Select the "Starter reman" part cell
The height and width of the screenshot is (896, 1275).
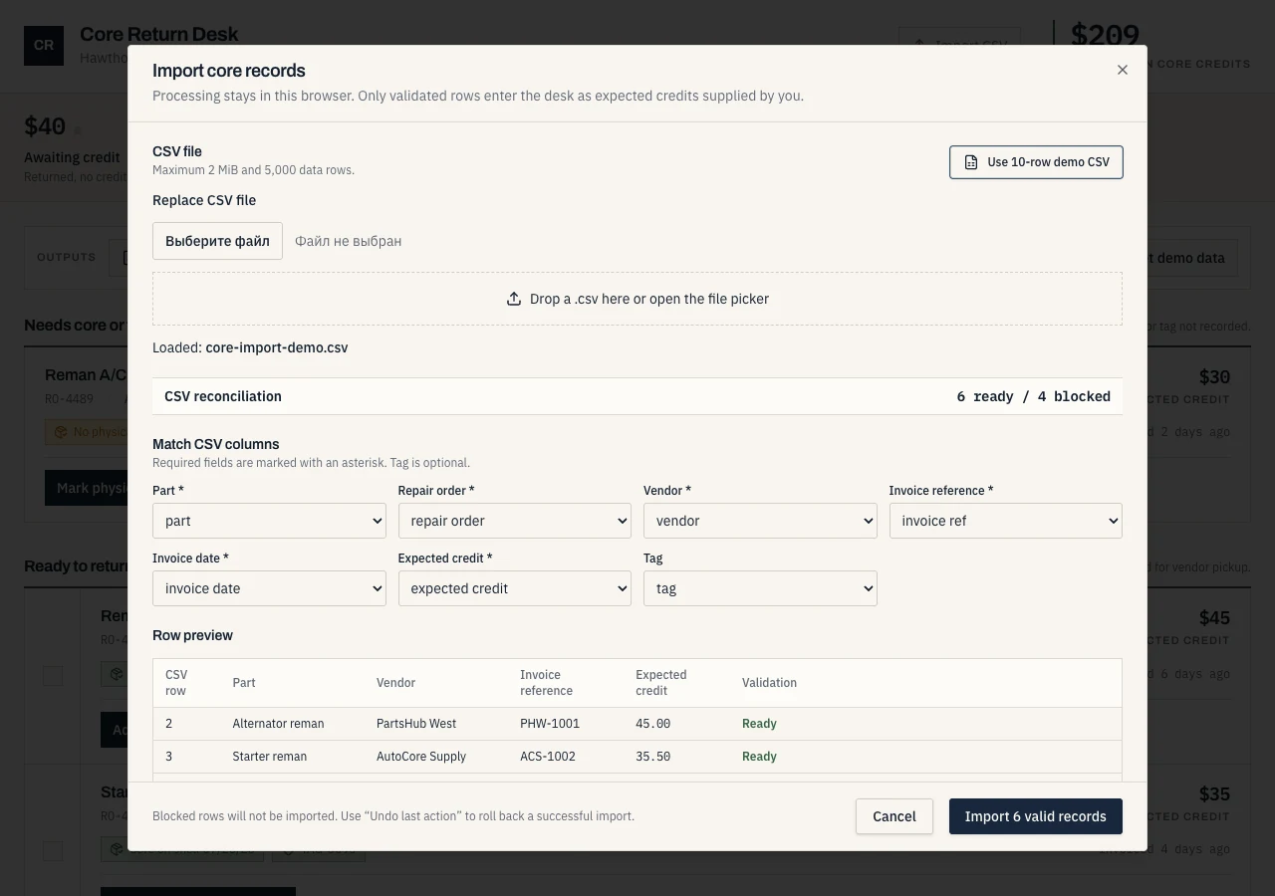click(270, 757)
